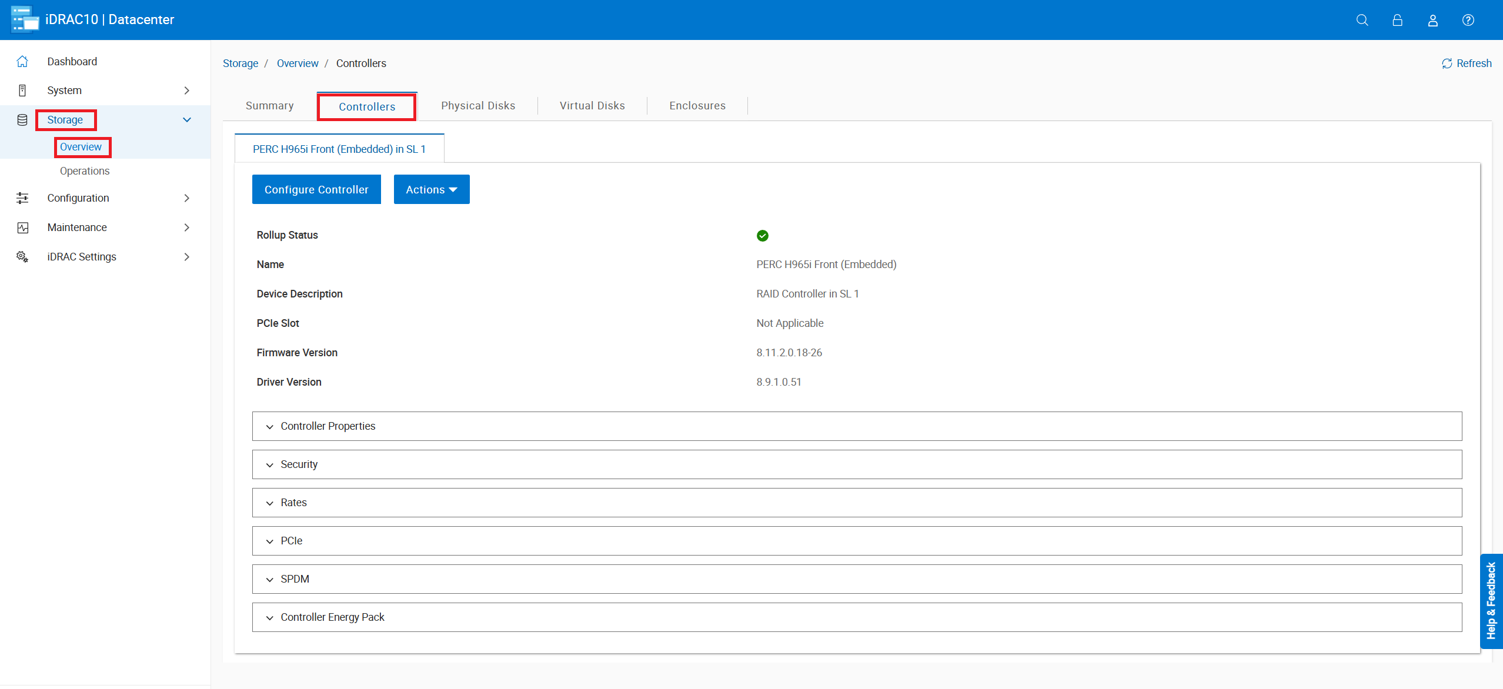Open the Help & Feedback side panel
This screenshot has width=1503, height=689.
pyautogui.click(x=1491, y=600)
